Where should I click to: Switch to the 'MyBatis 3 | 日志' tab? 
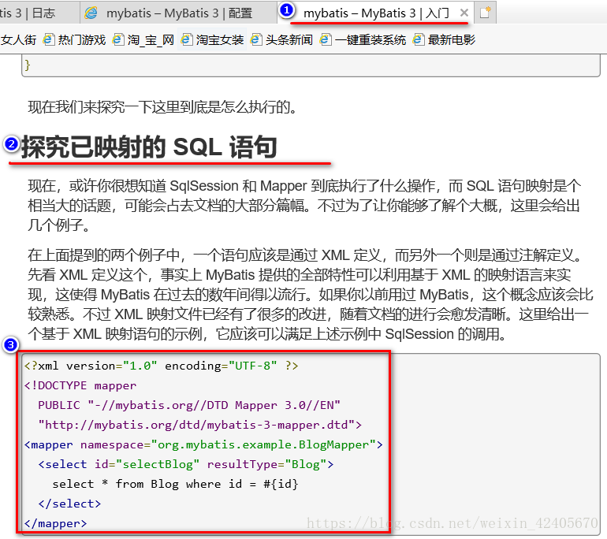(39, 13)
